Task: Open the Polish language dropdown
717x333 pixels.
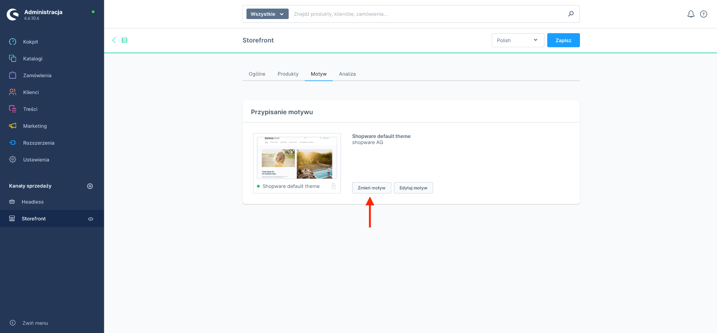Action: (518, 40)
